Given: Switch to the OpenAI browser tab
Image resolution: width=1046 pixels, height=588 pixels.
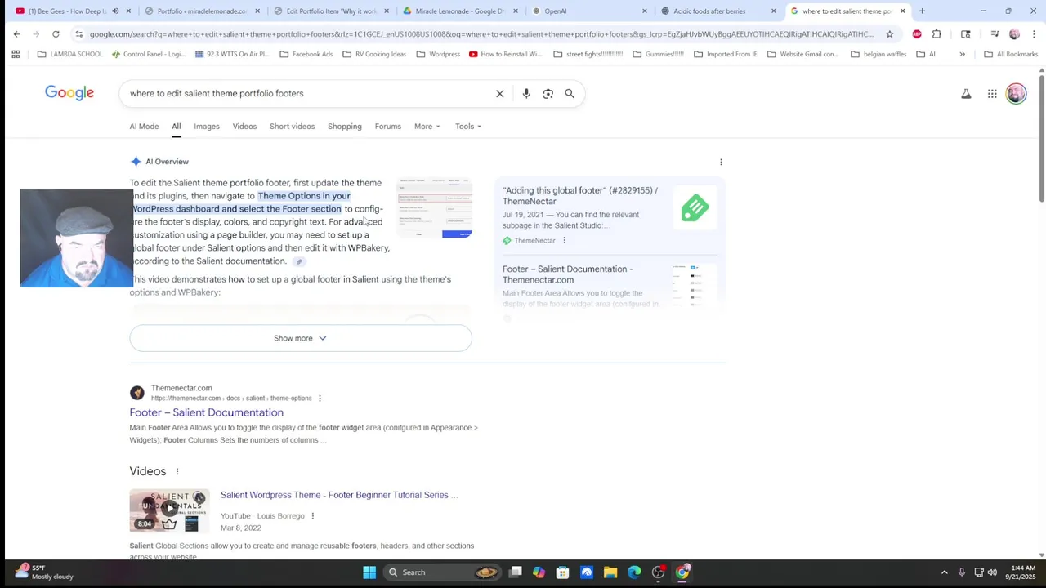Looking at the screenshot, I should coord(589,11).
